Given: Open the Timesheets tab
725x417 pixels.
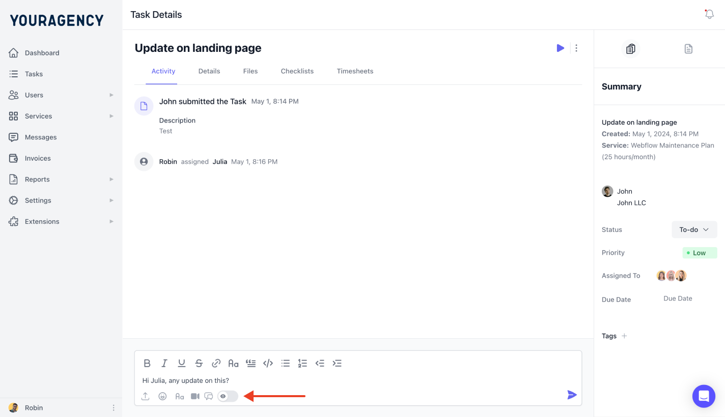Looking at the screenshot, I should [x=355, y=71].
